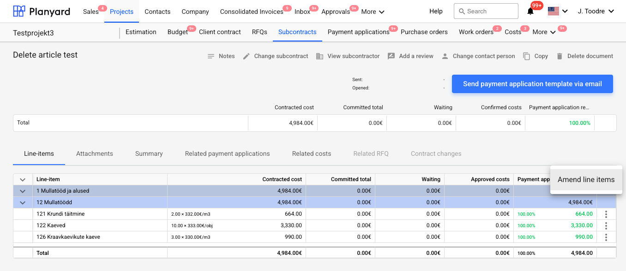This screenshot has width=626, height=271.
Task: Click the search magnifier icon
Action: pyautogui.click(x=462, y=12)
